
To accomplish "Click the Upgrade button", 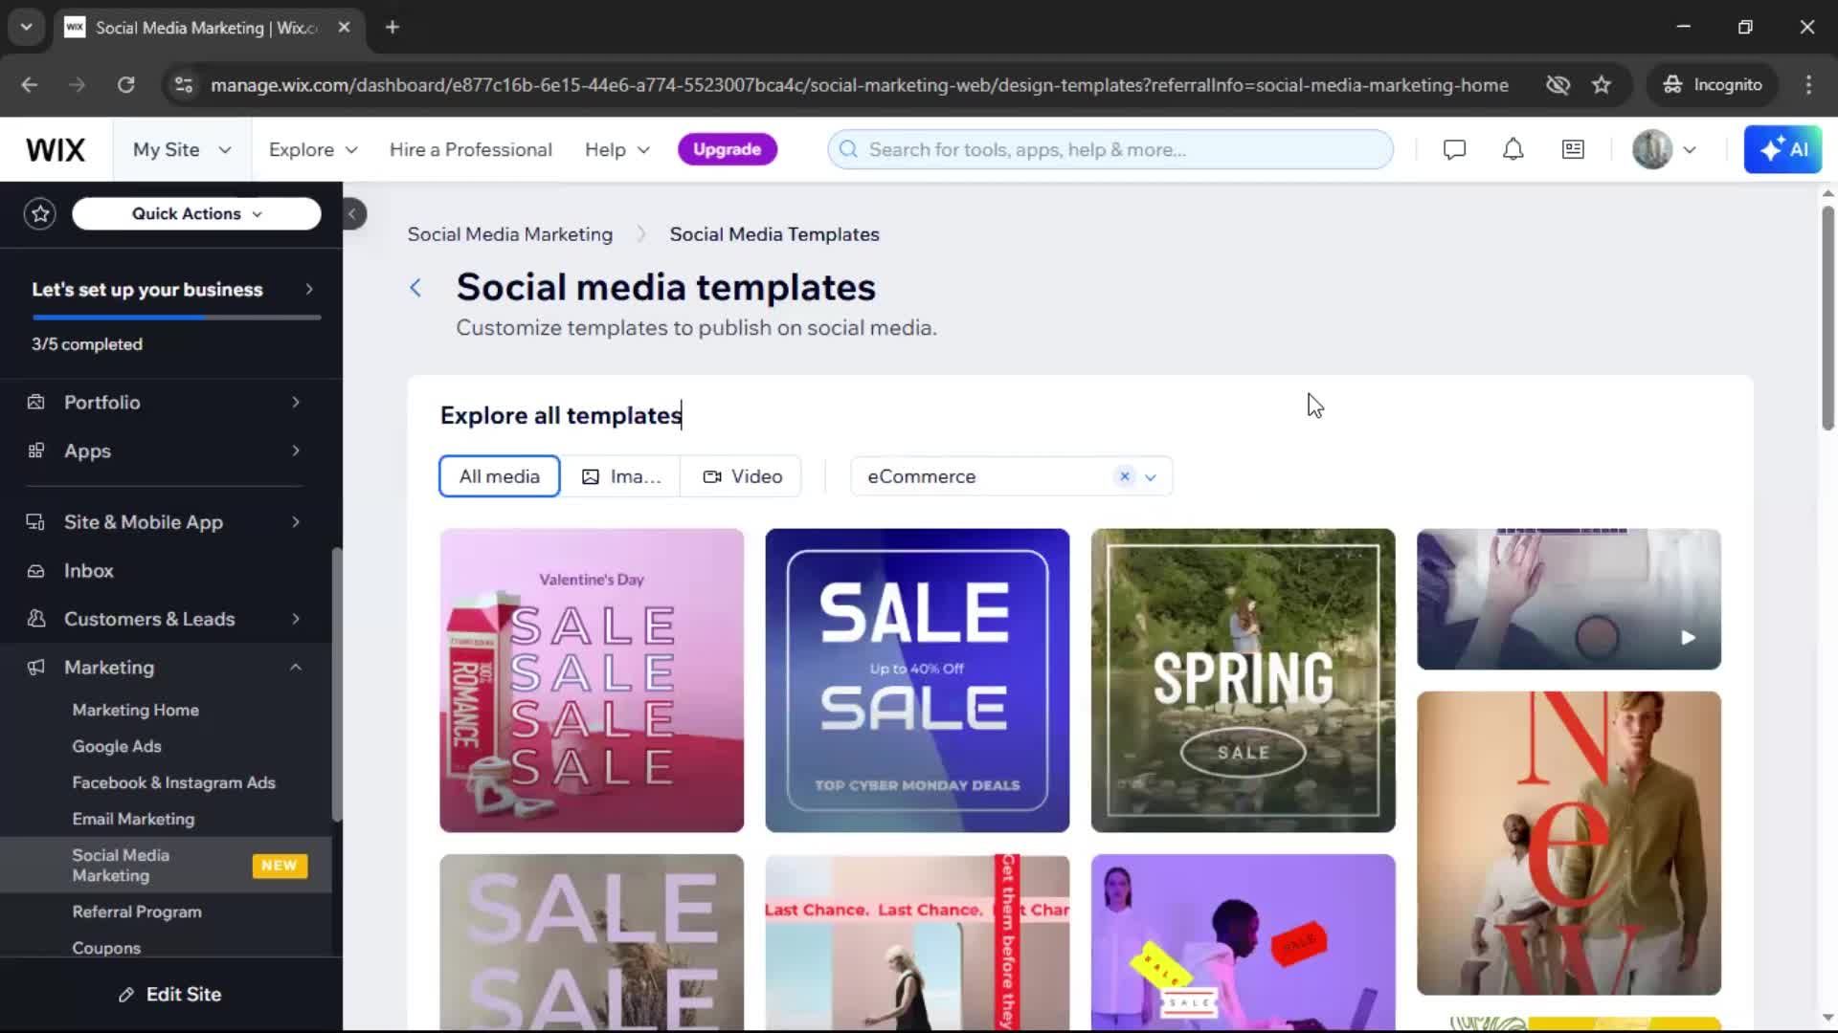I will click(727, 149).
